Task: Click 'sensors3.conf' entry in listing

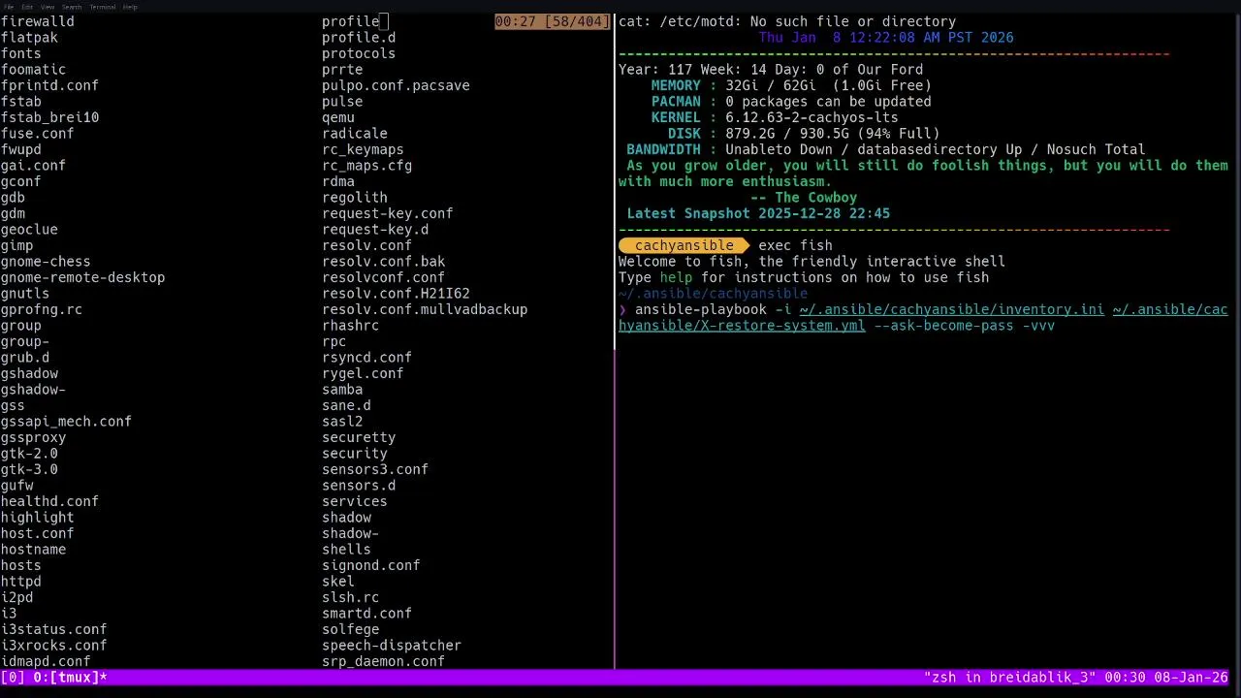Action: click(x=375, y=469)
